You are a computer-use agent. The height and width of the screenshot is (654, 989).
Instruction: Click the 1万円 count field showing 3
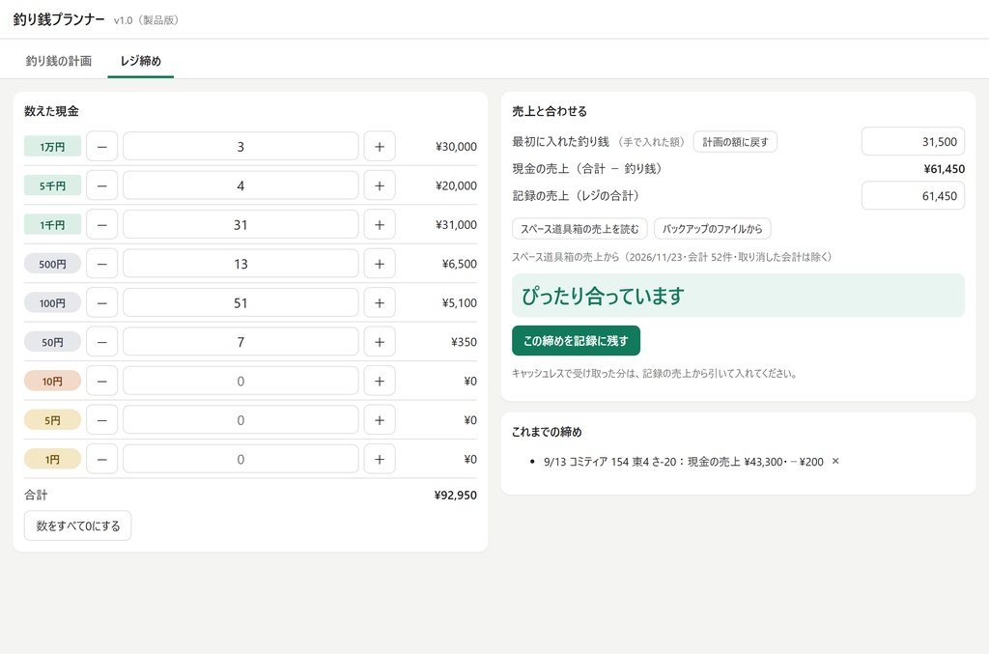240,146
